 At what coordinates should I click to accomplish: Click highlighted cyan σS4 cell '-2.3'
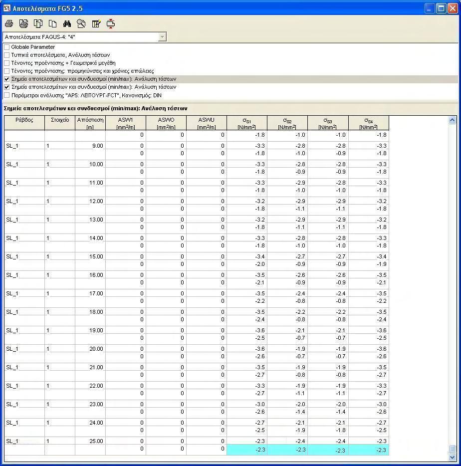point(368,450)
